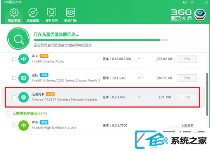210x151 pixels.
Task: Click the 兼容 badge on 主板 row
Action: coord(44,75)
